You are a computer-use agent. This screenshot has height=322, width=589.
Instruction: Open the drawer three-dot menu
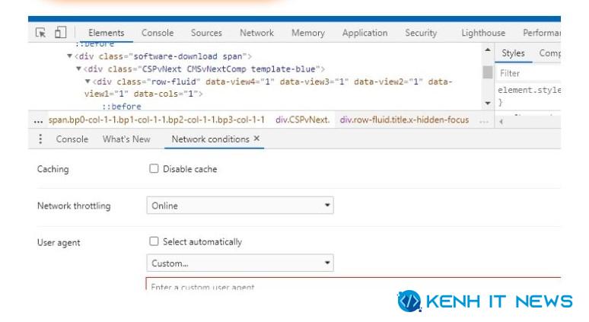[x=40, y=139]
